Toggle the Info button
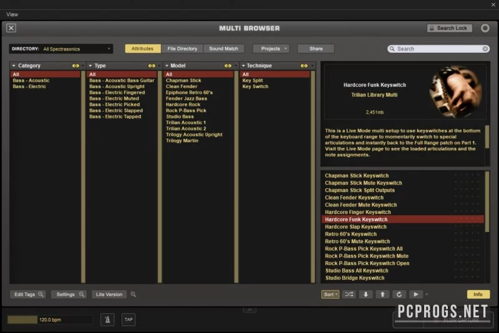The width and height of the screenshot is (499, 333). [478, 294]
